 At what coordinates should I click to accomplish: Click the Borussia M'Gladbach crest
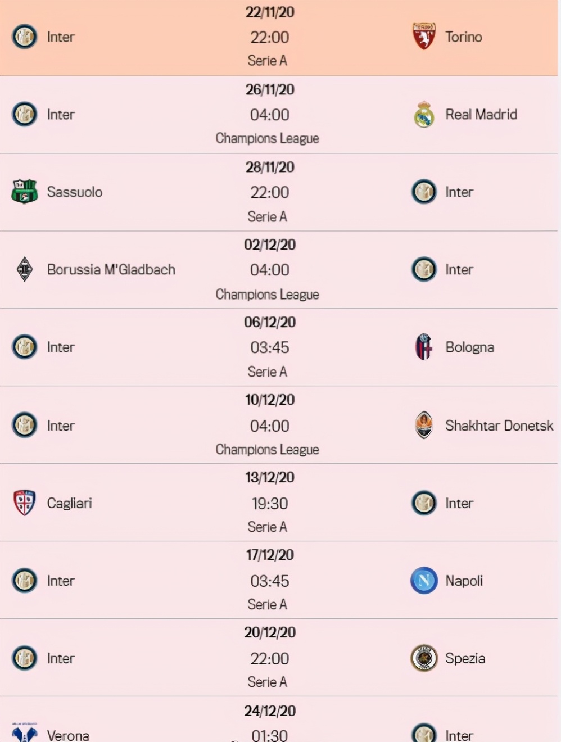pos(24,270)
